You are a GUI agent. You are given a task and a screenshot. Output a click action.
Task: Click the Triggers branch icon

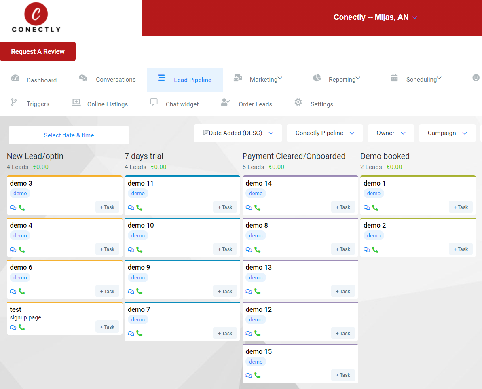click(x=14, y=102)
